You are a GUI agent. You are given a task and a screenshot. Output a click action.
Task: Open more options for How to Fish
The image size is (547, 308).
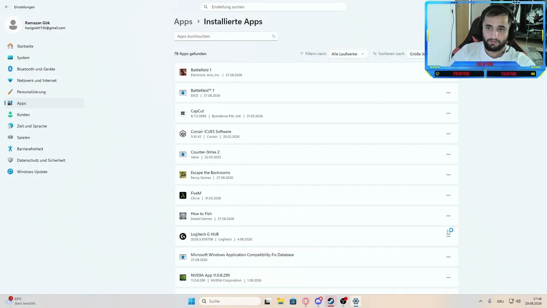tap(448, 216)
